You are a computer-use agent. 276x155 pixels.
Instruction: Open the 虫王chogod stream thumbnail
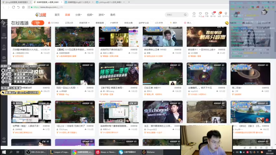click(162, 112)
